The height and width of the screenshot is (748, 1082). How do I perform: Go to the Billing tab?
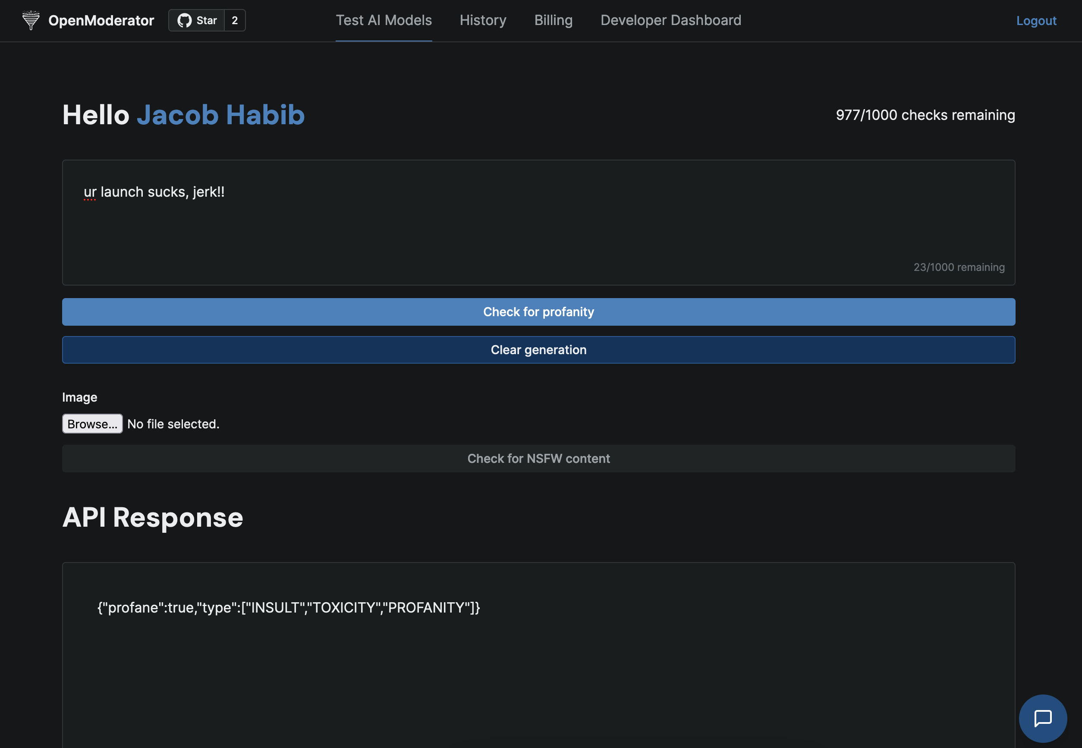pyautogui.click(x=553, y=21)
